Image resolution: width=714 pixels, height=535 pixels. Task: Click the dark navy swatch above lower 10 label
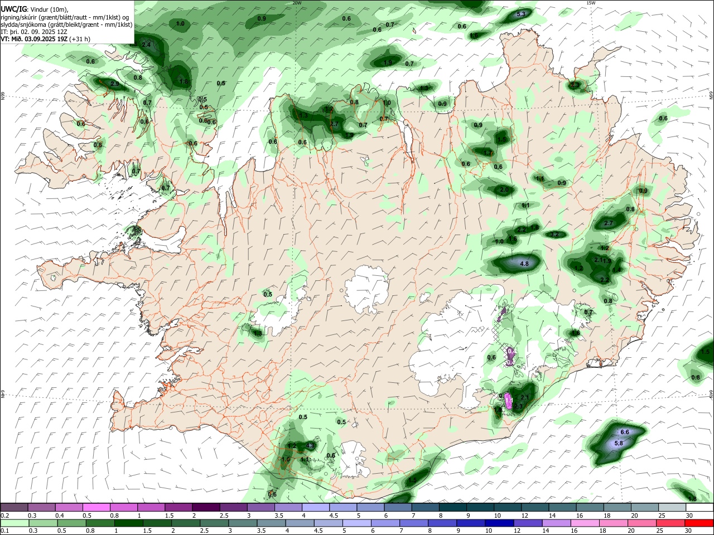[499, 523]
